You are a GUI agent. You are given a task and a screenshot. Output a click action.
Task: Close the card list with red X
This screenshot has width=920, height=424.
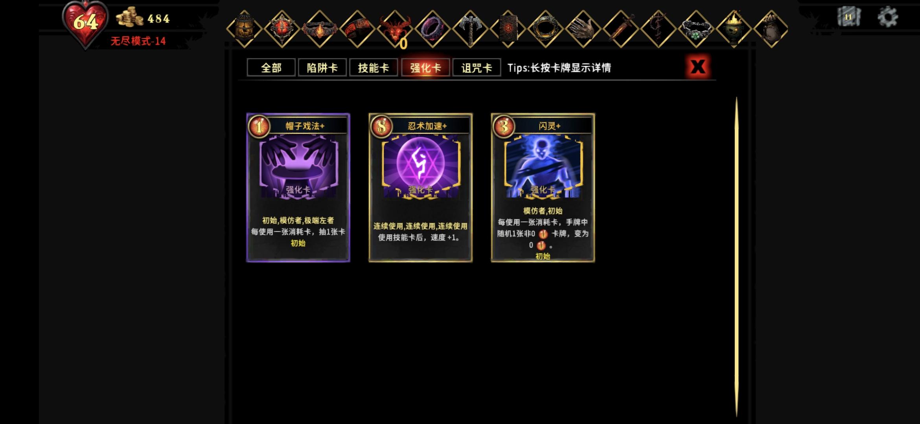coord(698,67)
